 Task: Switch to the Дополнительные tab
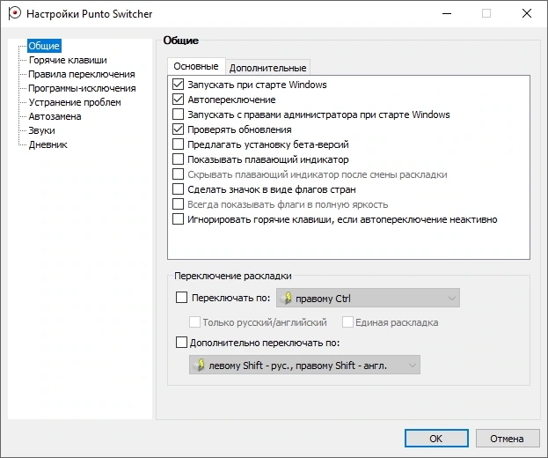tap(268, 68)
